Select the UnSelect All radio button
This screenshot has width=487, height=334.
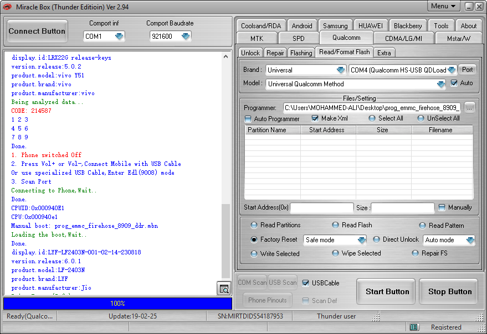tap(421, 118)
